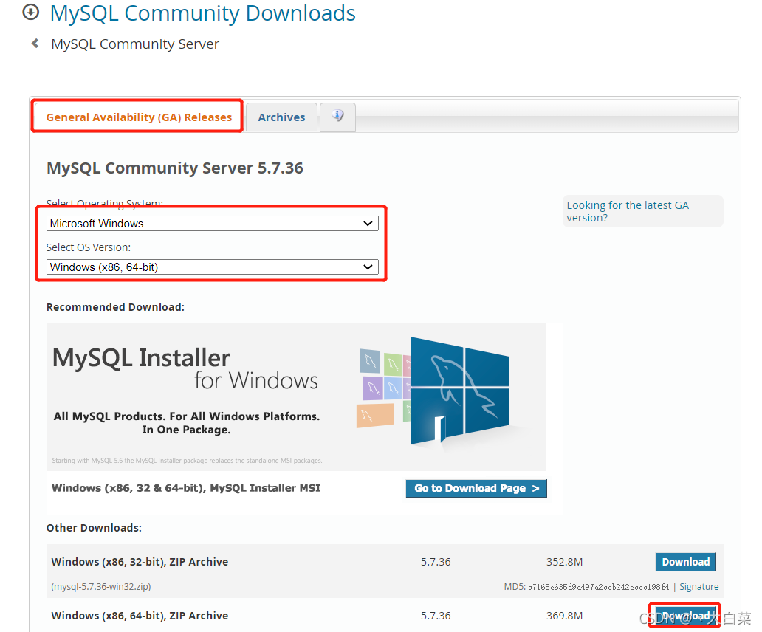
Task: Click the Windows (x86, 64-bit), ZIP Archive title
Action: pos(140,616)
